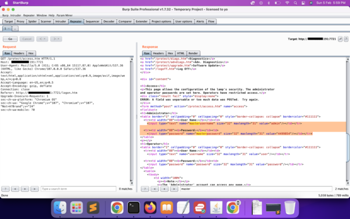Click the Siri icon in menu bar
Image resolution: width=350 pixels, height=219 pixels.
click(x=311, y=3)
